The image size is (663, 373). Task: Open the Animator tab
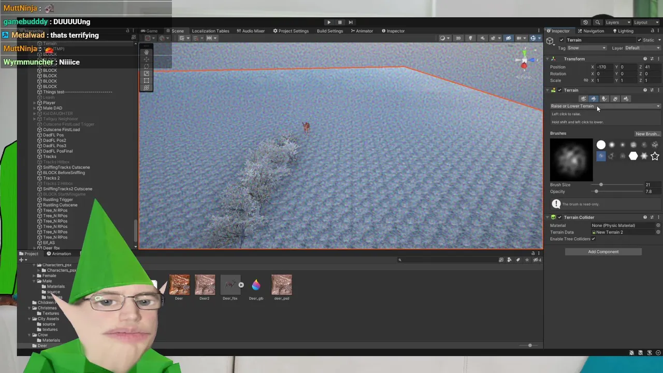(x=362, y=31)
